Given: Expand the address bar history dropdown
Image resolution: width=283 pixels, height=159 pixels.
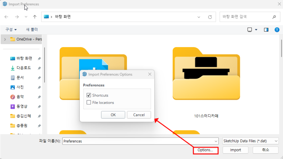Looking at the screenshot, I should (199, 17).
